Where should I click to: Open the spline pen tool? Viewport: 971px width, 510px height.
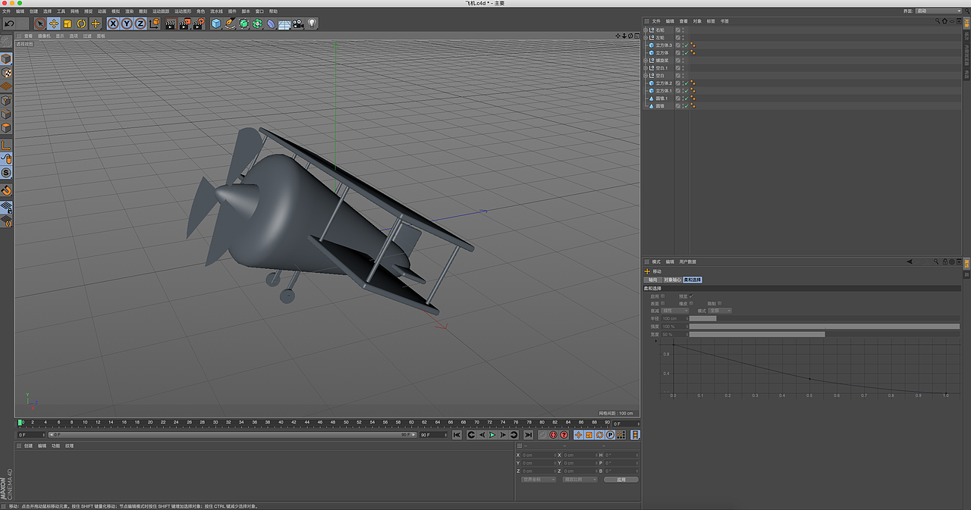230,23
